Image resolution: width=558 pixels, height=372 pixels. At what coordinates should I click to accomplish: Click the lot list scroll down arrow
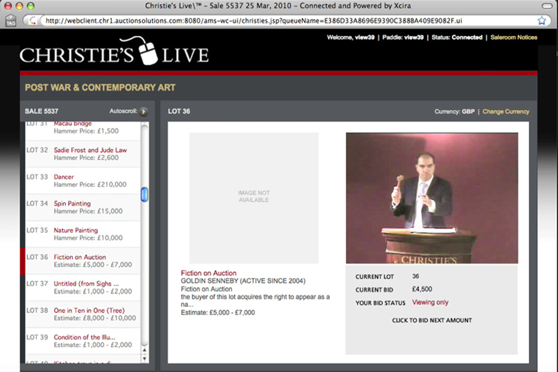click(x=144, y=358)
